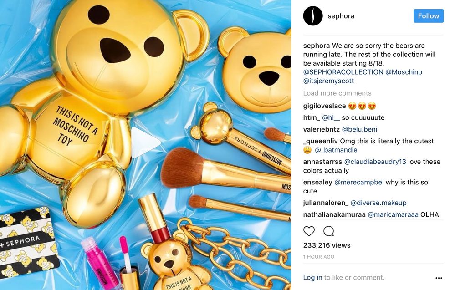
Task: Open sephora username in post header
Action: click(341, 16)
